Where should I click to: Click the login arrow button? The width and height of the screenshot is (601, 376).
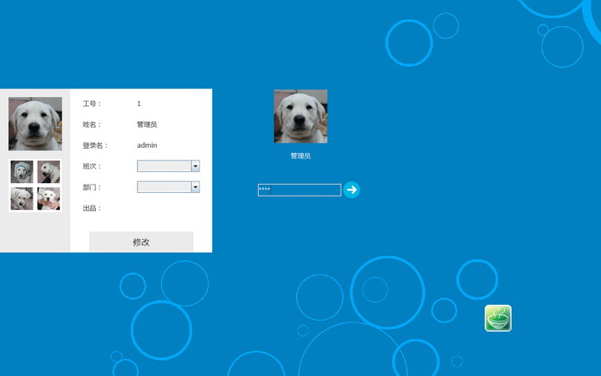pyautogui.click(x=351, y=190)
